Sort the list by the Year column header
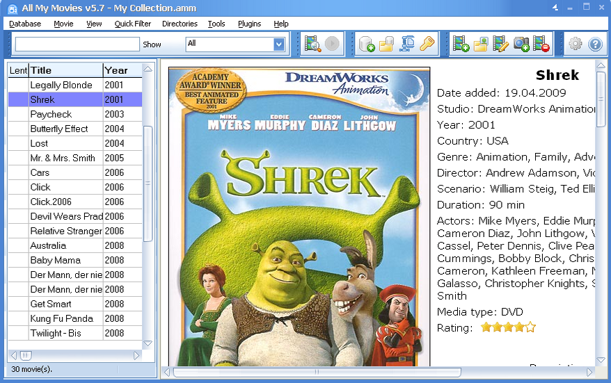The image size is (611, 383). click(122, 70)
